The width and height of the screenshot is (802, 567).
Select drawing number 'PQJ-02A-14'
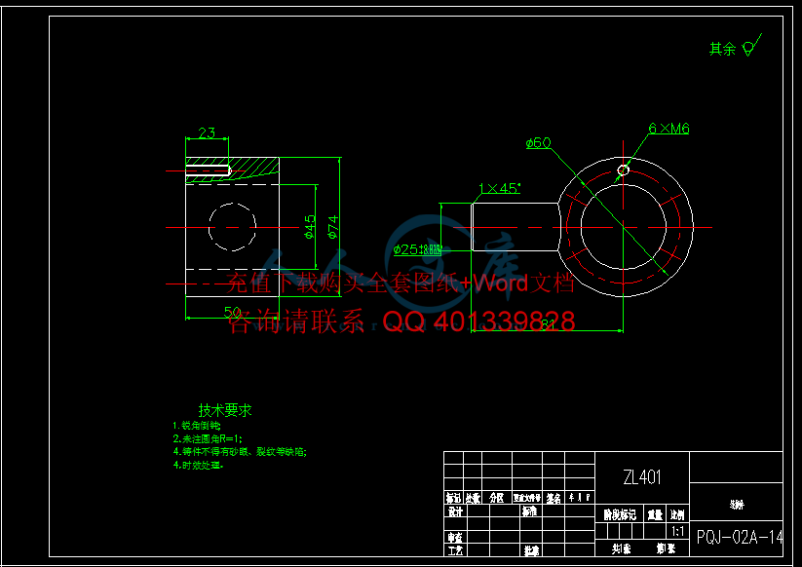tap(740, 538)
